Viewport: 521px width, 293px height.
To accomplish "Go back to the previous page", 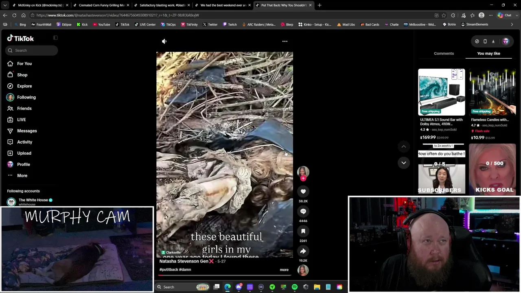I will click(x=5, y=15).
